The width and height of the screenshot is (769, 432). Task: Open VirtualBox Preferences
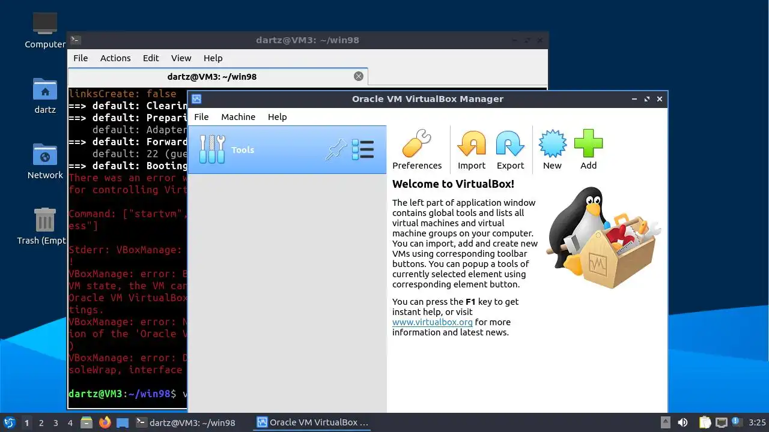[417, 150]
